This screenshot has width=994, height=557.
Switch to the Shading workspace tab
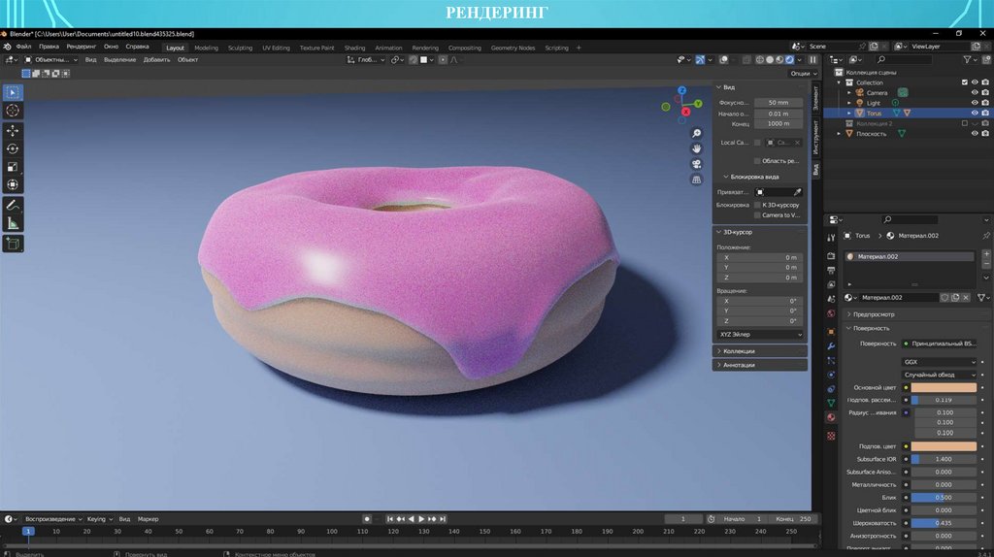[354, 48]
